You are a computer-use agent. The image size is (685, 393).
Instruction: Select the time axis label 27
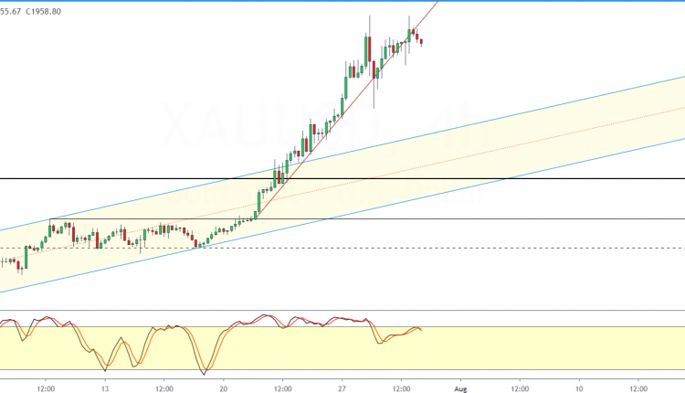(342, 388)
